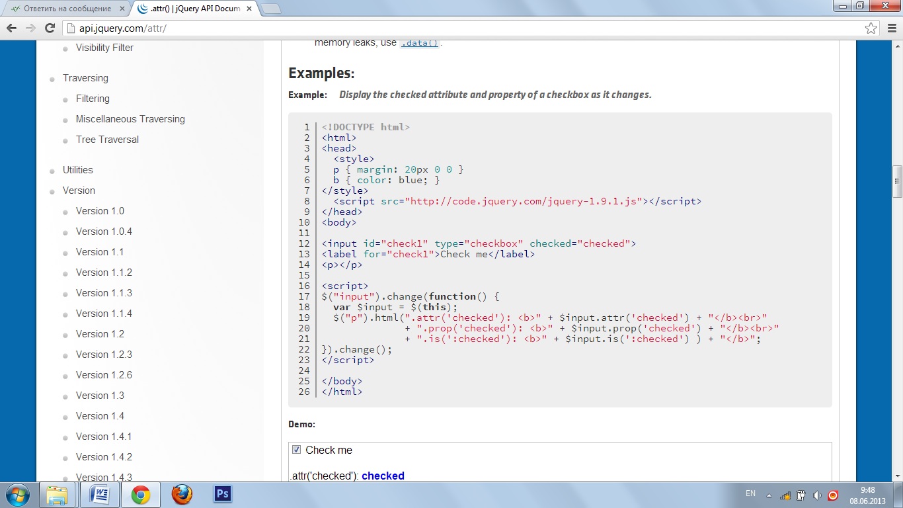
Task: Click the '}).change();' code line
Action: click(357, 349)
